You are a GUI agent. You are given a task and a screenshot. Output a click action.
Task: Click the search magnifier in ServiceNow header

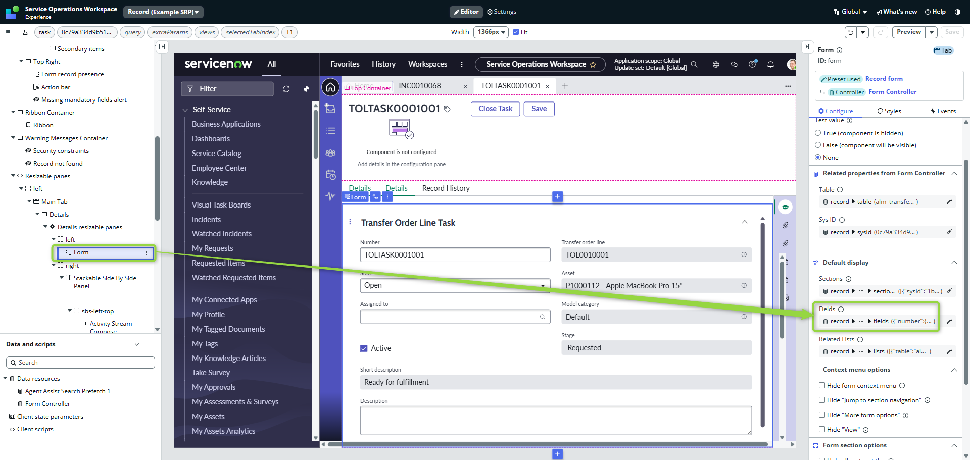tap(694, 65)
